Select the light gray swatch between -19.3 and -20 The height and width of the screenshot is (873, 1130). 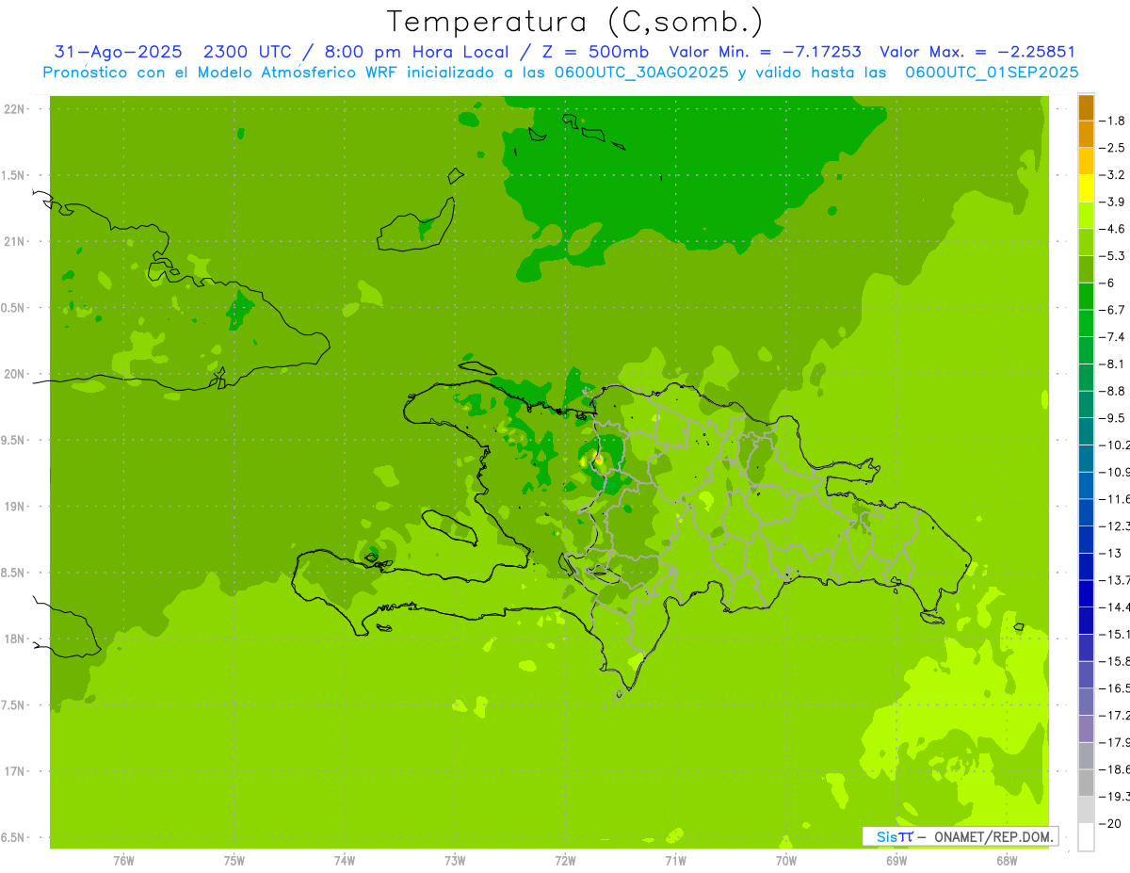(x=1086, y=809)
